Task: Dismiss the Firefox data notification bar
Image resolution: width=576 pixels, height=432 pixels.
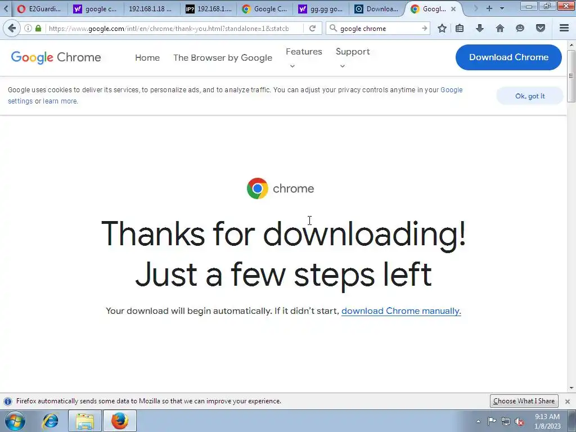Action: (567, 401)
